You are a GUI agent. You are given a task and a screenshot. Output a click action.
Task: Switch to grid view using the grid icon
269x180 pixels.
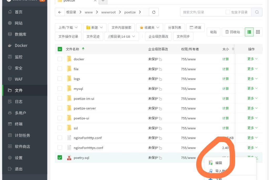pyautogui.click(x=258, y=32)
